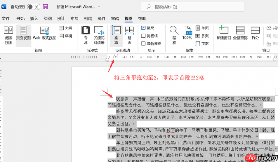
Task: Select Print Layout view (页面视图)
Action: [x=23, y=36]
